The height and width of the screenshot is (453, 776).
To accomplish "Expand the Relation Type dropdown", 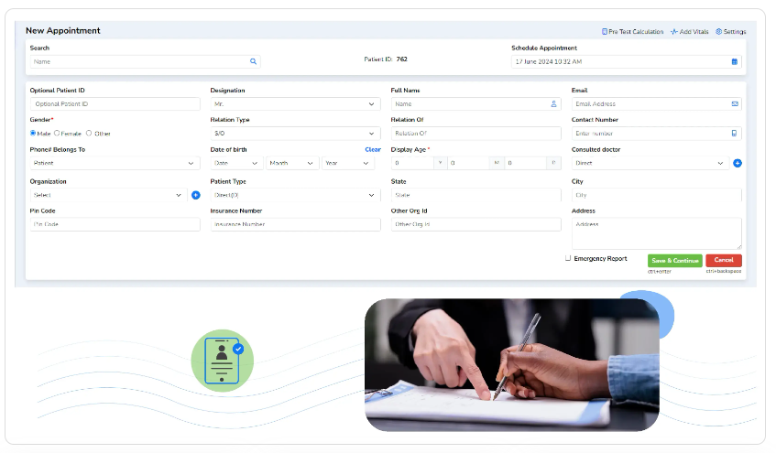I will 295,133.
